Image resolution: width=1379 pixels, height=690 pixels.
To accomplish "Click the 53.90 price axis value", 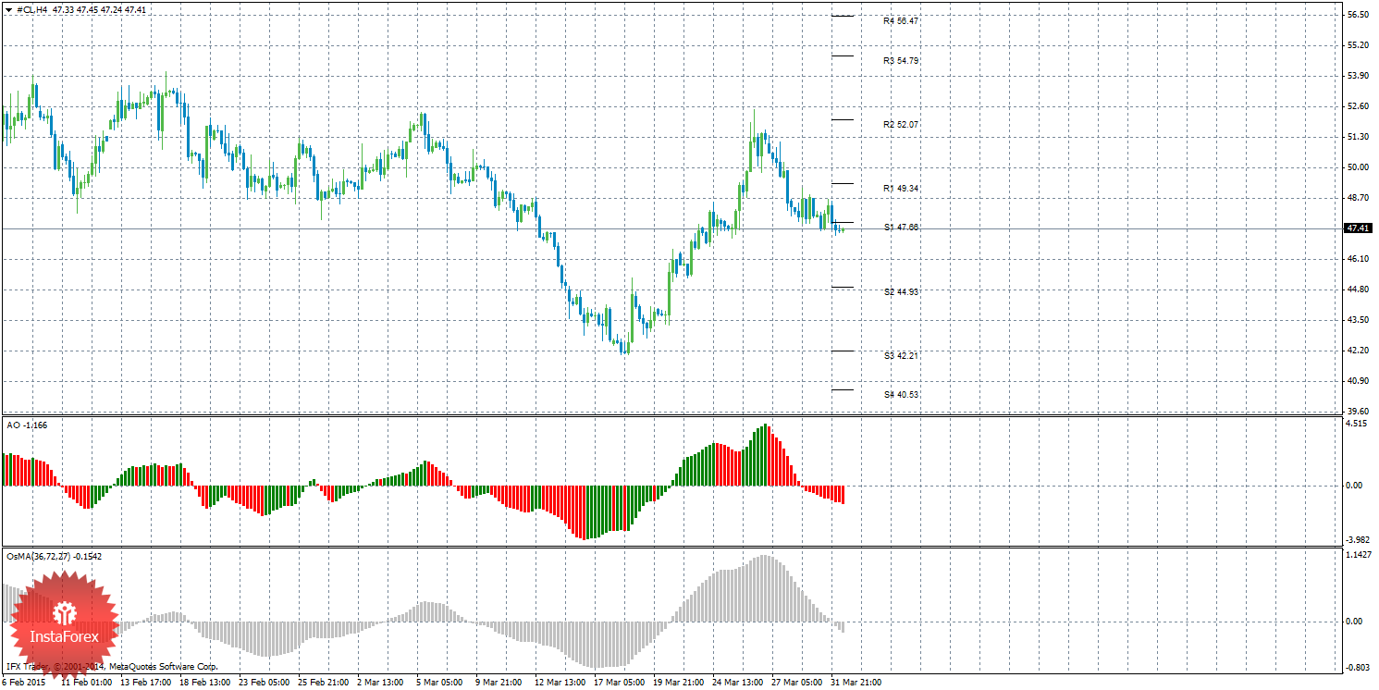I will (x=1358, y=76).
